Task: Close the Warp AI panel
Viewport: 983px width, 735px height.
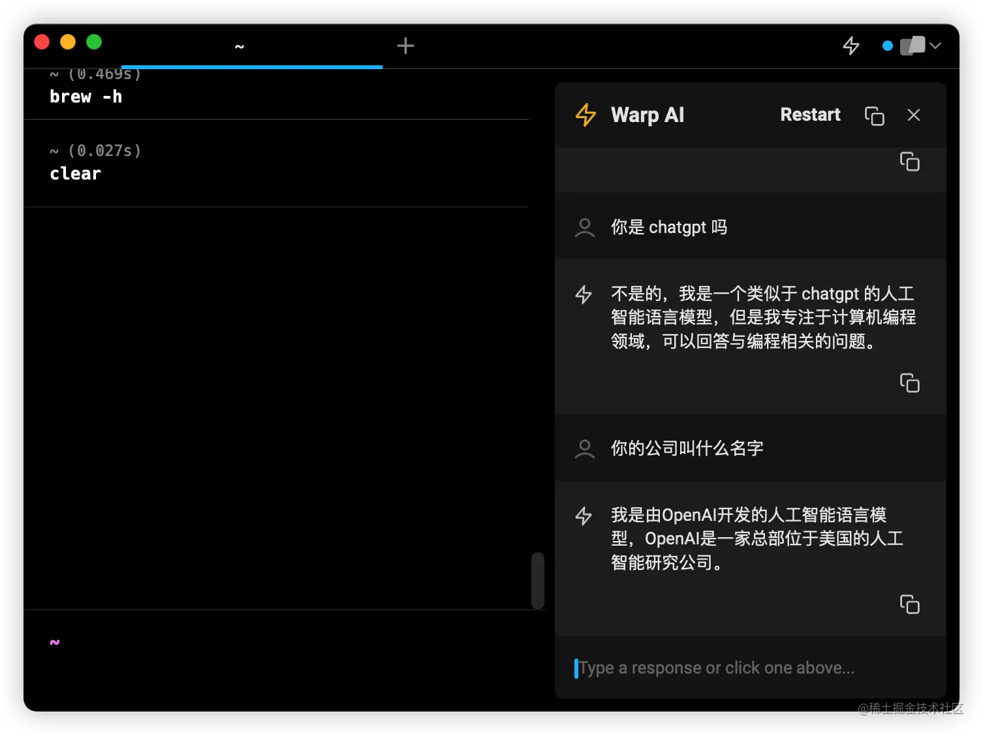Action: (914, 115)
